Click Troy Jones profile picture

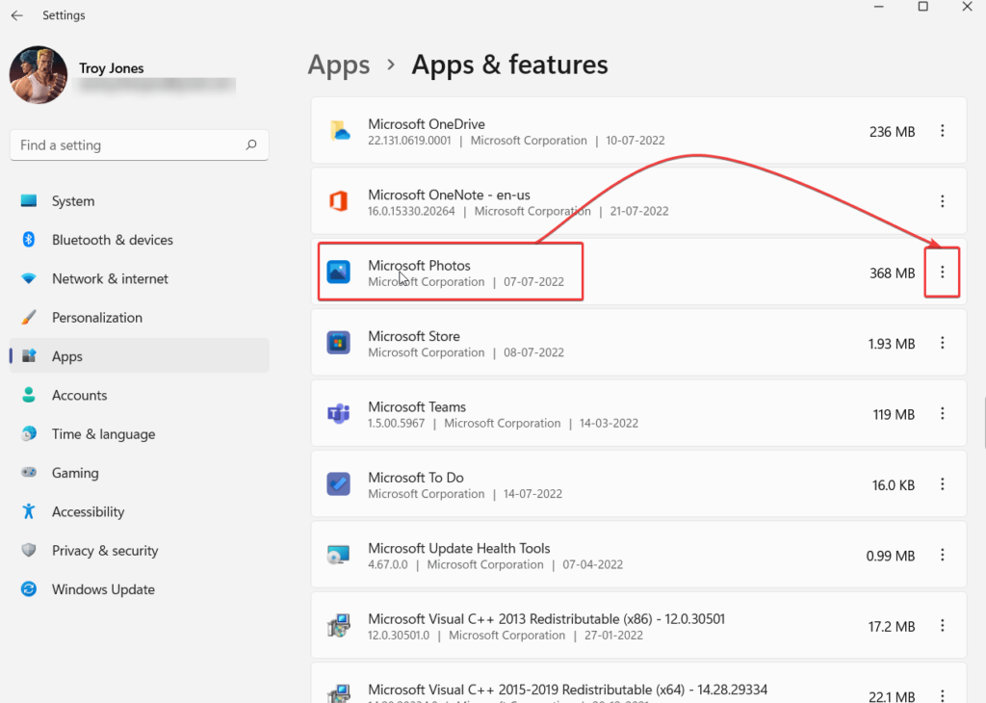tap(39, 75)
